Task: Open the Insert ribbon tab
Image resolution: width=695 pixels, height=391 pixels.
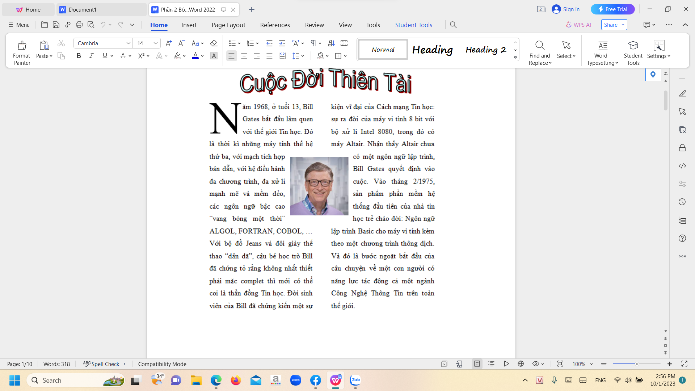Action: click(x=189, y=25)
